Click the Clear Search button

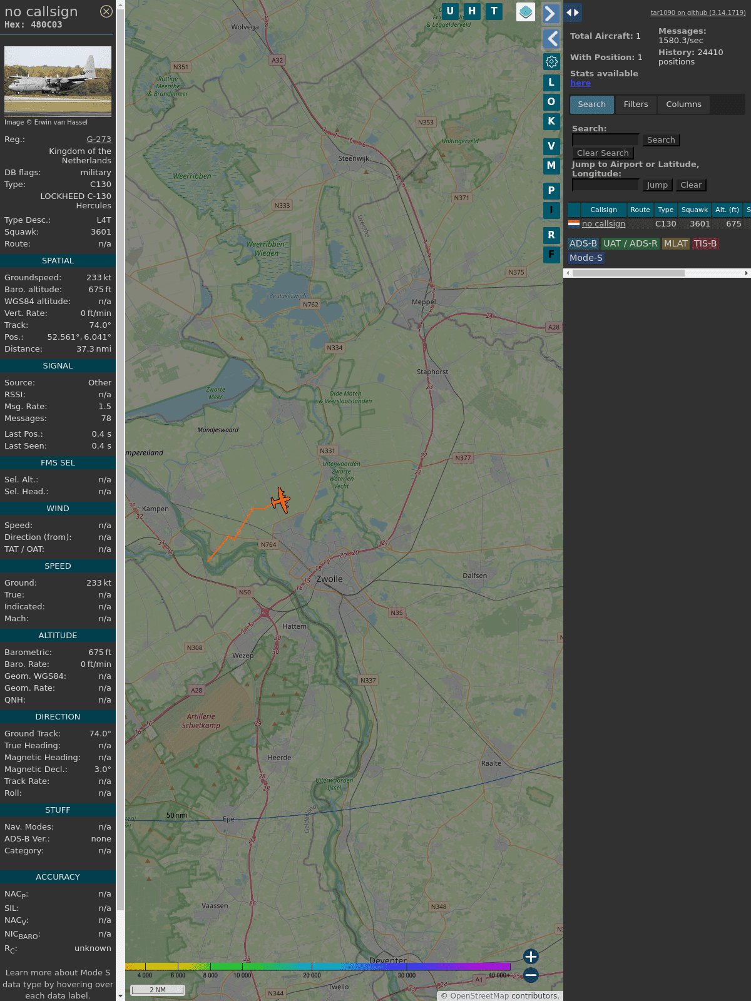(x=603, y=153)
